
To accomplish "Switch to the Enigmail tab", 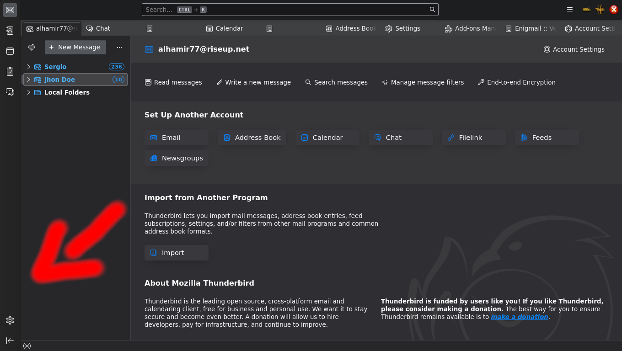I will 531,28.
